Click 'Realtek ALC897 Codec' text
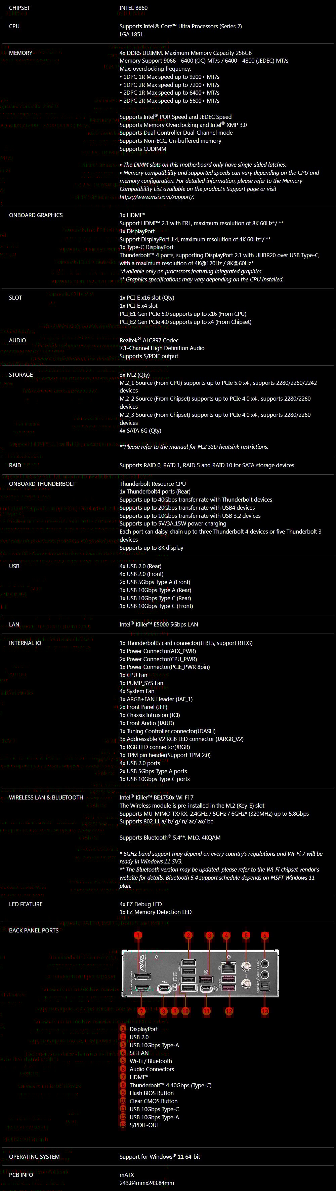 (x=149, y=340)
